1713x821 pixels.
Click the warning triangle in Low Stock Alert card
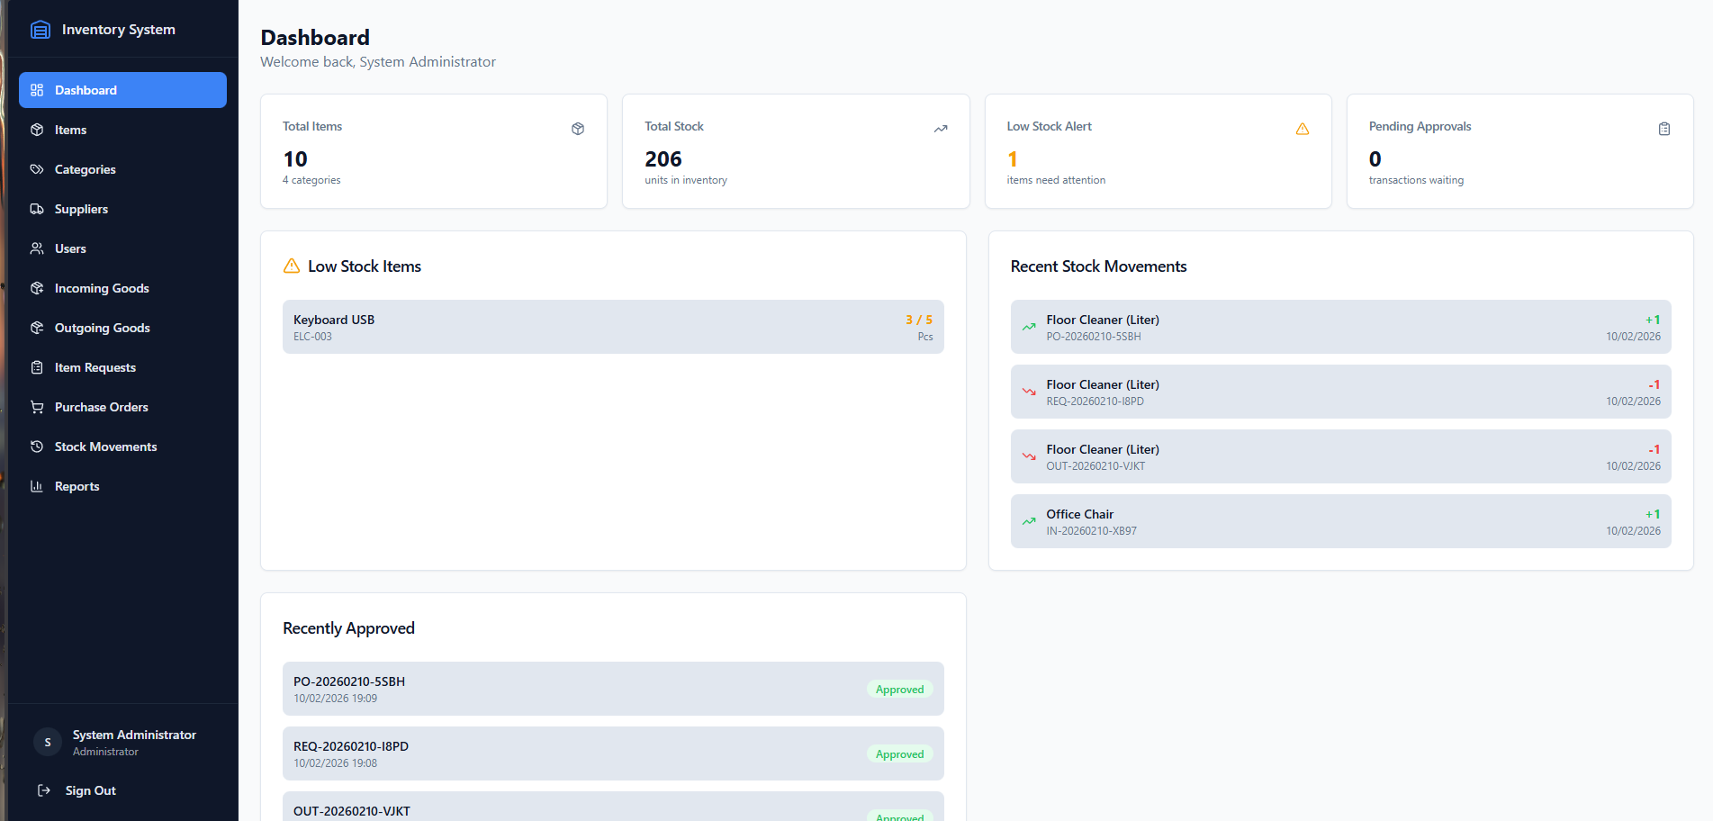[1303, 129]
